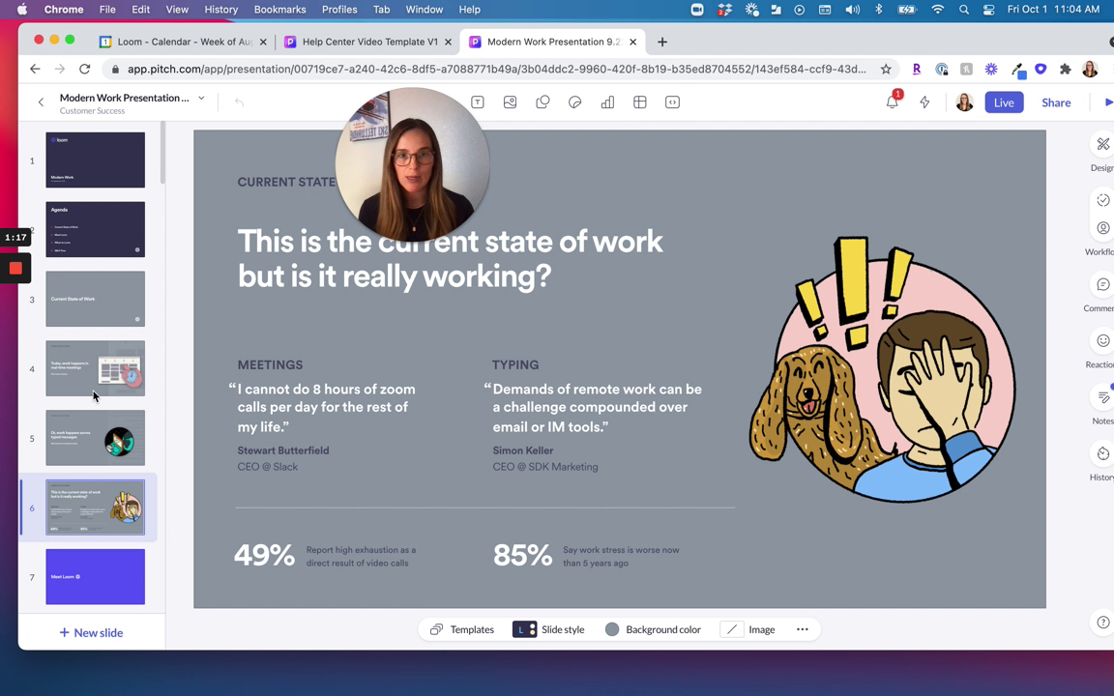Insert a text box using the T icon
This screenshot has height=696, width=1114.
point(477,101)
